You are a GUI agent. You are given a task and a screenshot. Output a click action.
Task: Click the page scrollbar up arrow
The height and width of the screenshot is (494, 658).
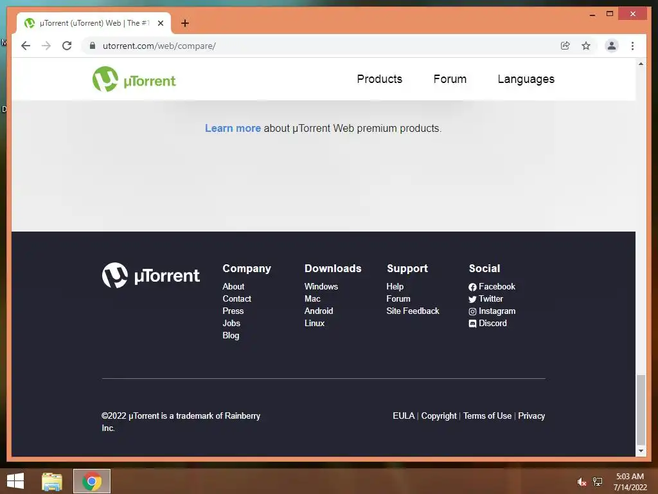(x=641, y=64)
